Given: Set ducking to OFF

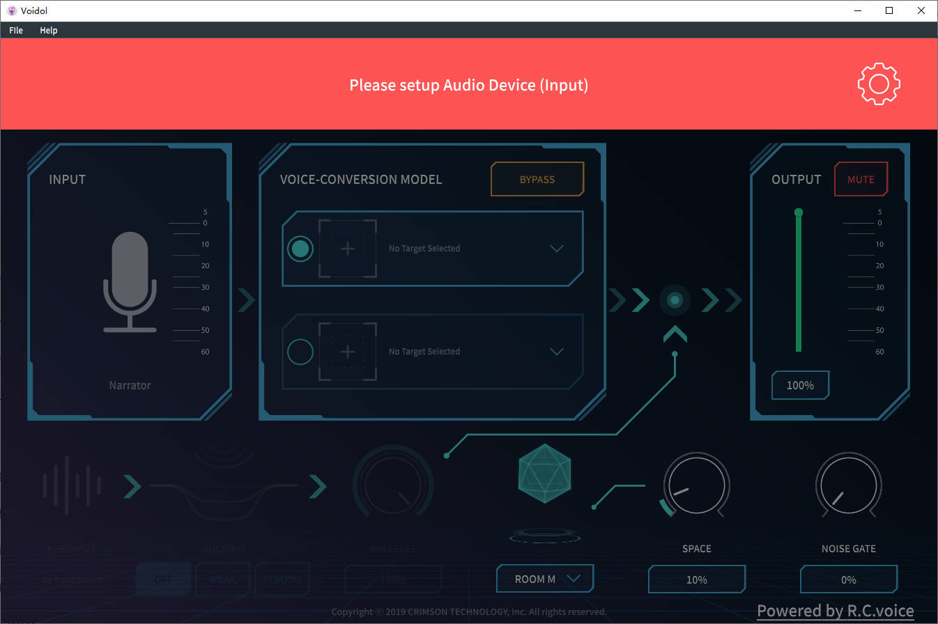Looking at the screenshot, I should click(164, 579).
